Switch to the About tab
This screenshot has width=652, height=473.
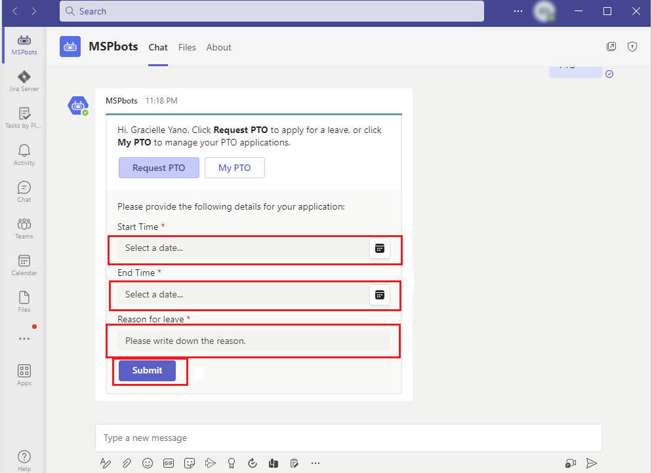point(218,47)
